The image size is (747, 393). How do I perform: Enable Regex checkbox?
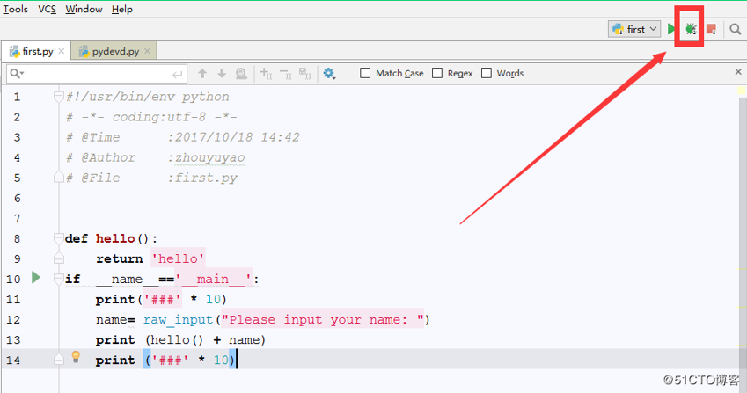[x=437, y=73]
